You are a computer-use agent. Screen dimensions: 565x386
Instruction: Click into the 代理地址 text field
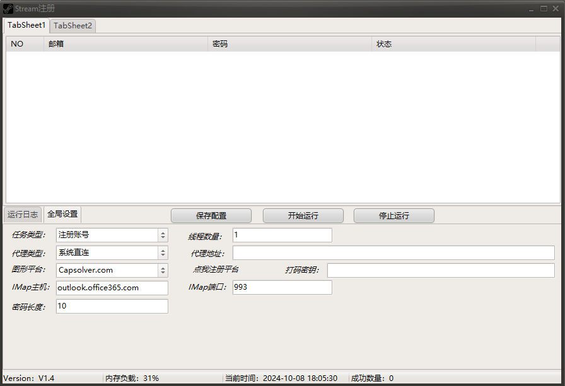pos(393,253)
